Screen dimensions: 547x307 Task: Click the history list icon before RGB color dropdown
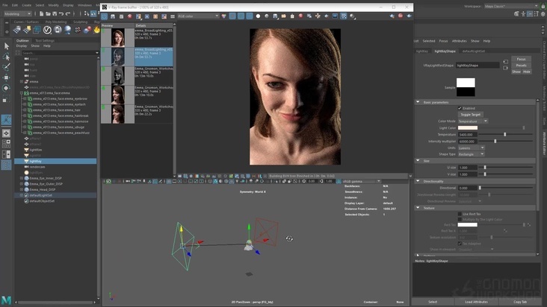pyautogui.click(x=173, y=16)
